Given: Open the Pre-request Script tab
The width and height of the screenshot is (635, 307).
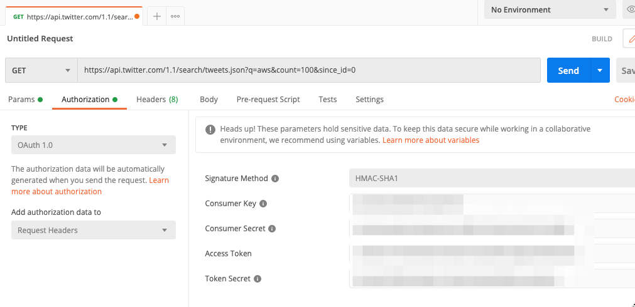Looking at the screenshot, I should tap(268, 100).
